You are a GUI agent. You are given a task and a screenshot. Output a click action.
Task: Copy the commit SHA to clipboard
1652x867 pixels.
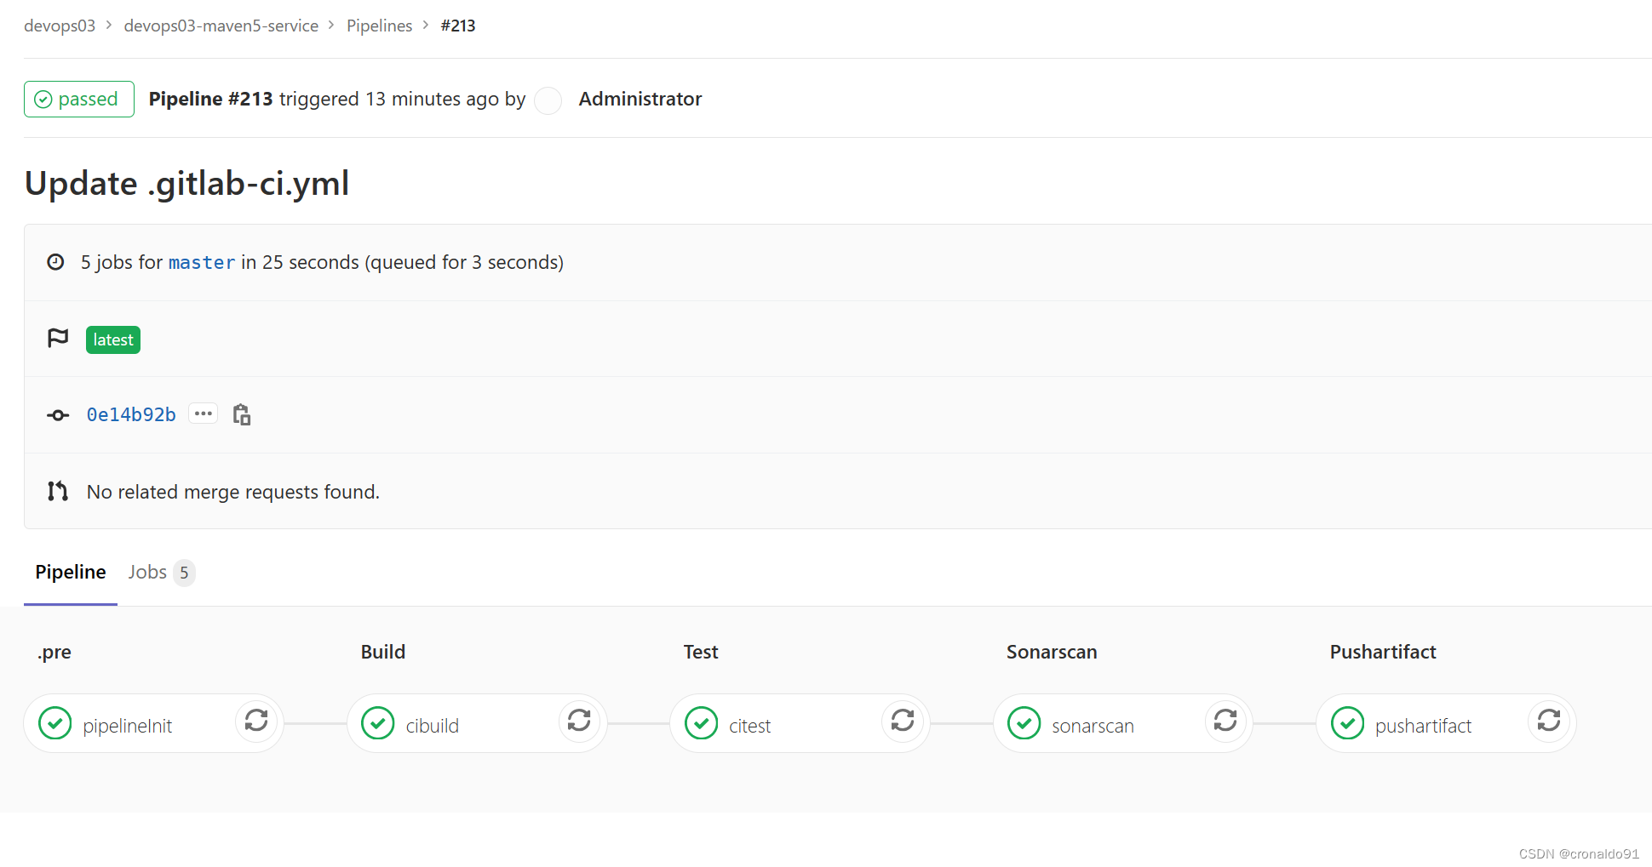[241, 414]
